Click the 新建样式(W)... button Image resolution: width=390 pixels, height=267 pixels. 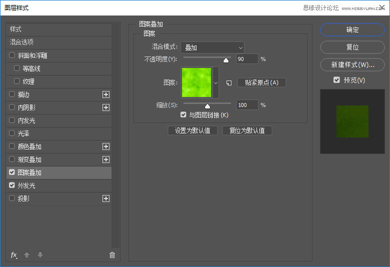352,64
